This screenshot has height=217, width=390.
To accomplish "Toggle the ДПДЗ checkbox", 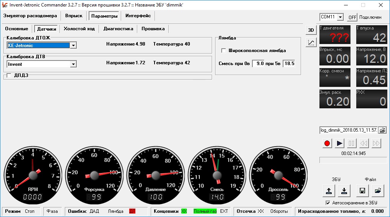I will click(9, 75).
